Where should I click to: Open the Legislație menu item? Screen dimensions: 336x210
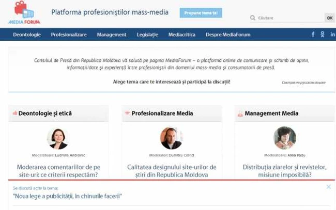[147, 35]
